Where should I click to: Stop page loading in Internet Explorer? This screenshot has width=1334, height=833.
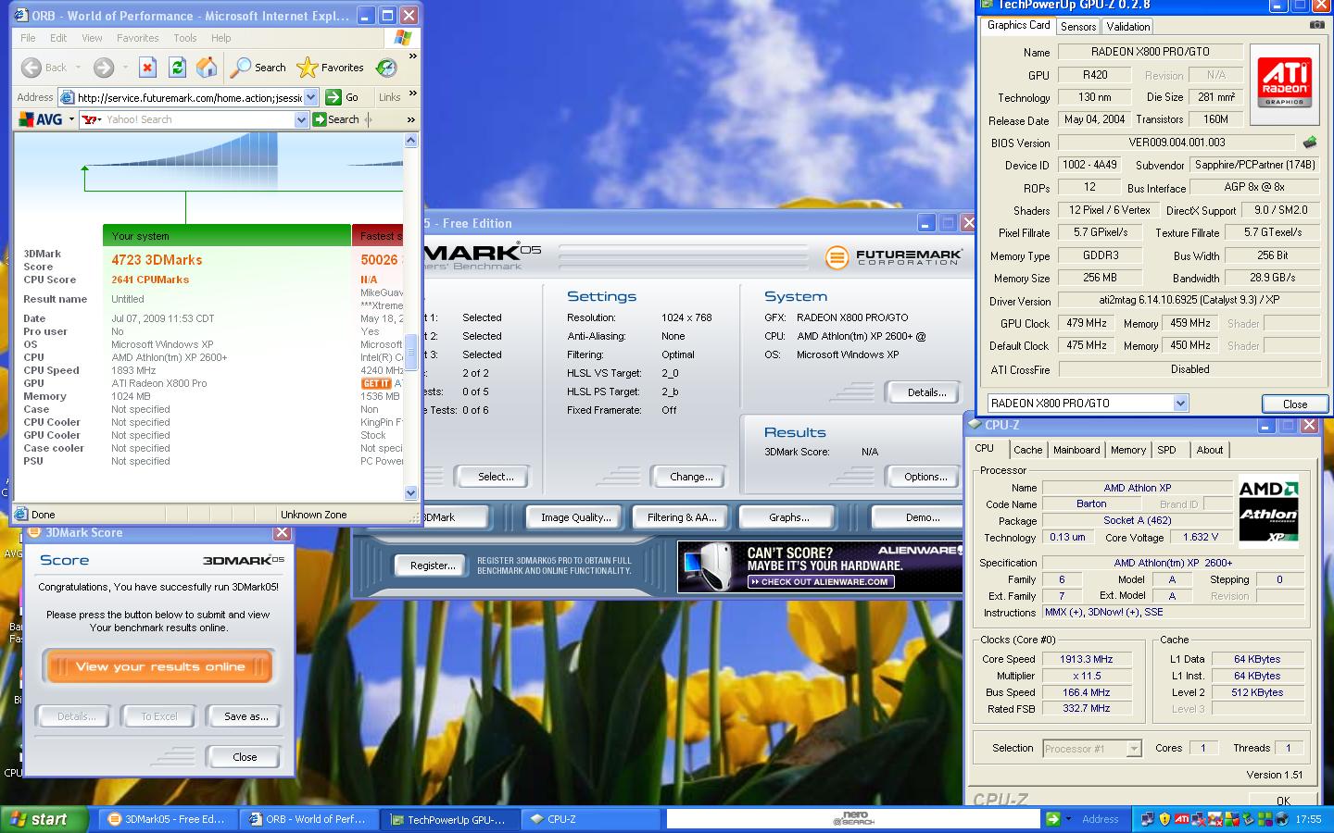147,68
